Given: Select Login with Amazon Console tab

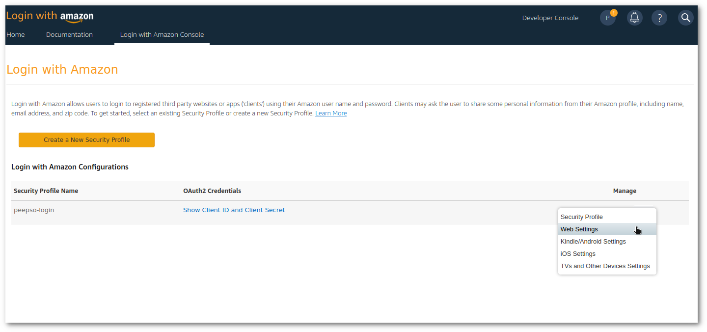Looking at the screenshot, I should [x=162, y=35].
